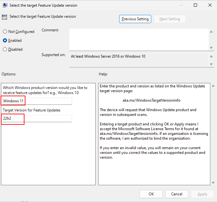Cancel the policy dialog
The width and height of the screenshot is (217, 202).
177,194
